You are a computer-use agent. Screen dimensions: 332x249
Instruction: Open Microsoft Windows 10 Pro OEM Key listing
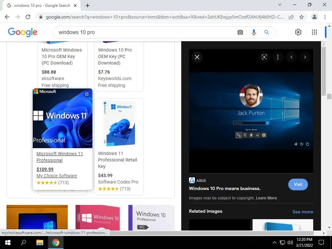tap(62, 56)
